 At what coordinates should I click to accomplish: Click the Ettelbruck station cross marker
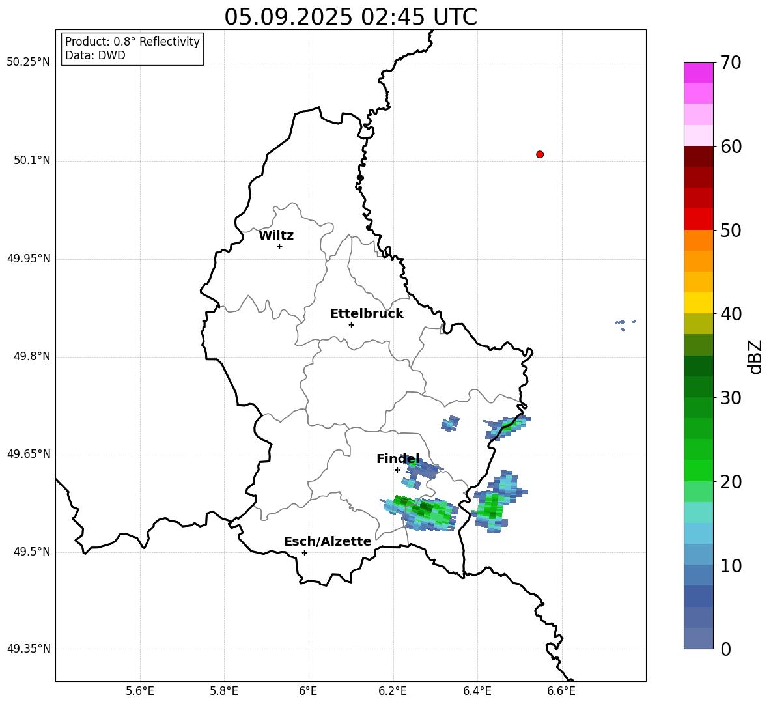click(351, 324)
